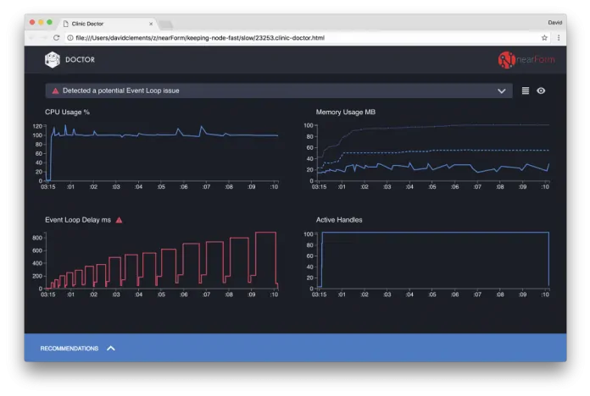Viewport: 590px width, 396px height.
Task: Open a new tab next to Clinic Doctor
Action: click(165, 25)
